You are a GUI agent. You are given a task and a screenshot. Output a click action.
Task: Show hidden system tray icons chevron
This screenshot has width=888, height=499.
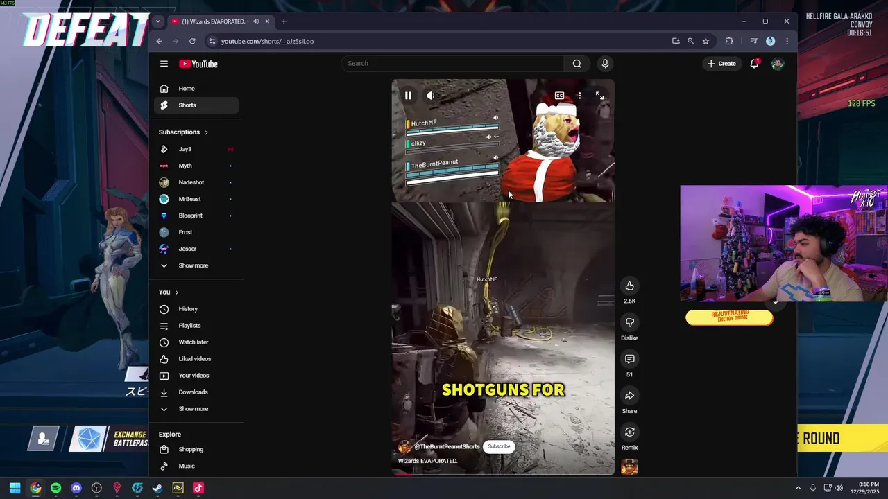[798, 488]
